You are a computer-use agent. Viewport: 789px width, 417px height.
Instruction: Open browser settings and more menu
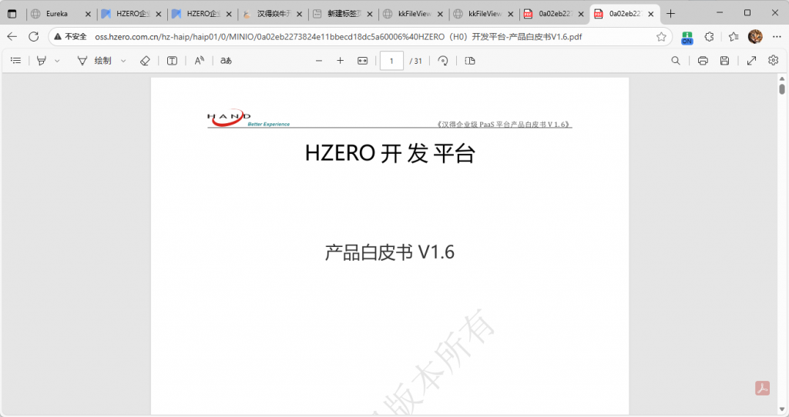[x=776, y=36]
